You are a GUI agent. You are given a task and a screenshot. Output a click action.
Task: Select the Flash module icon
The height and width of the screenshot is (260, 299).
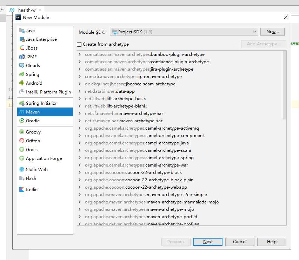(x=22, y=178)
